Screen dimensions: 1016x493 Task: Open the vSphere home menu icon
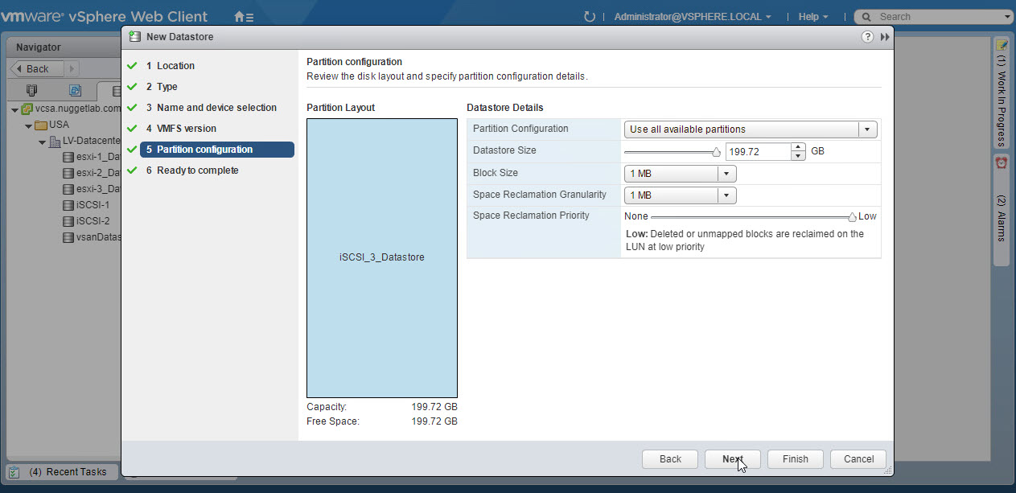(x=243, y=16)
